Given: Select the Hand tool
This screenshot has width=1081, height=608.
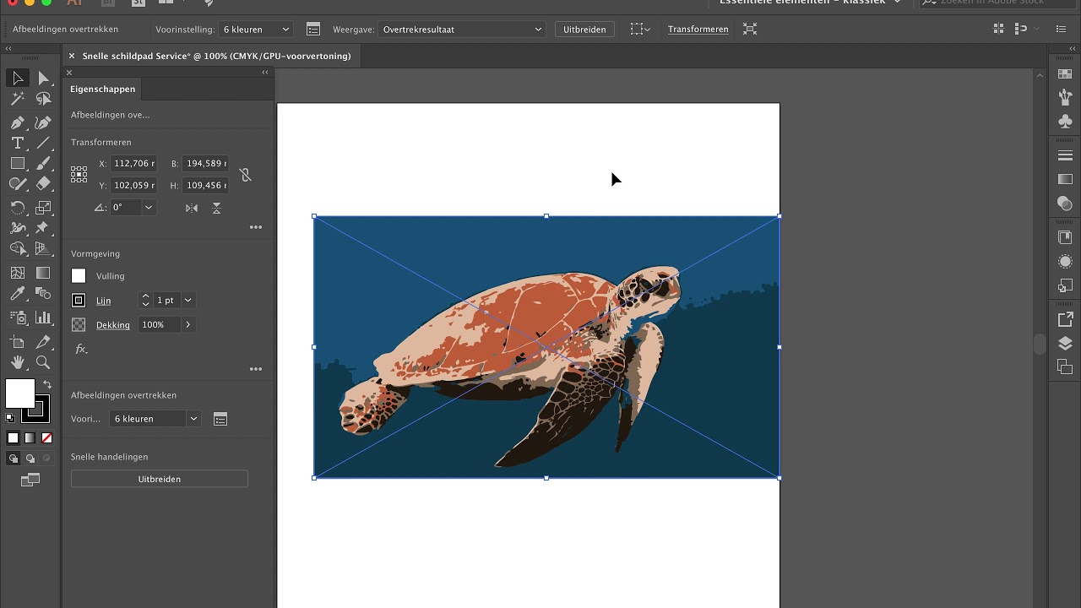Looking at the screenshot, I should [18, 362].
